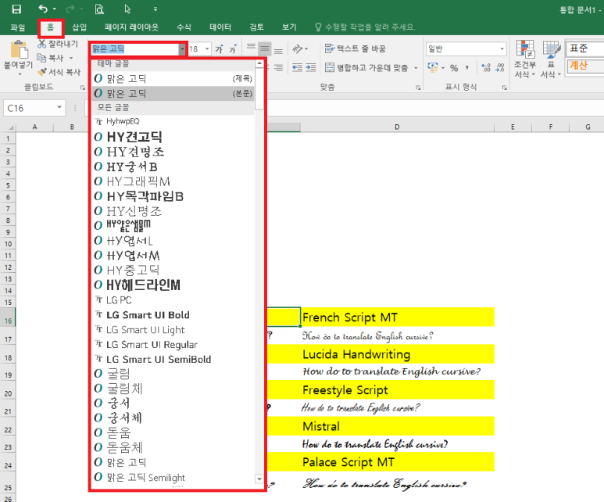
Task: Increase font size with the larger 가 icon
Action: tap(220, 49)
